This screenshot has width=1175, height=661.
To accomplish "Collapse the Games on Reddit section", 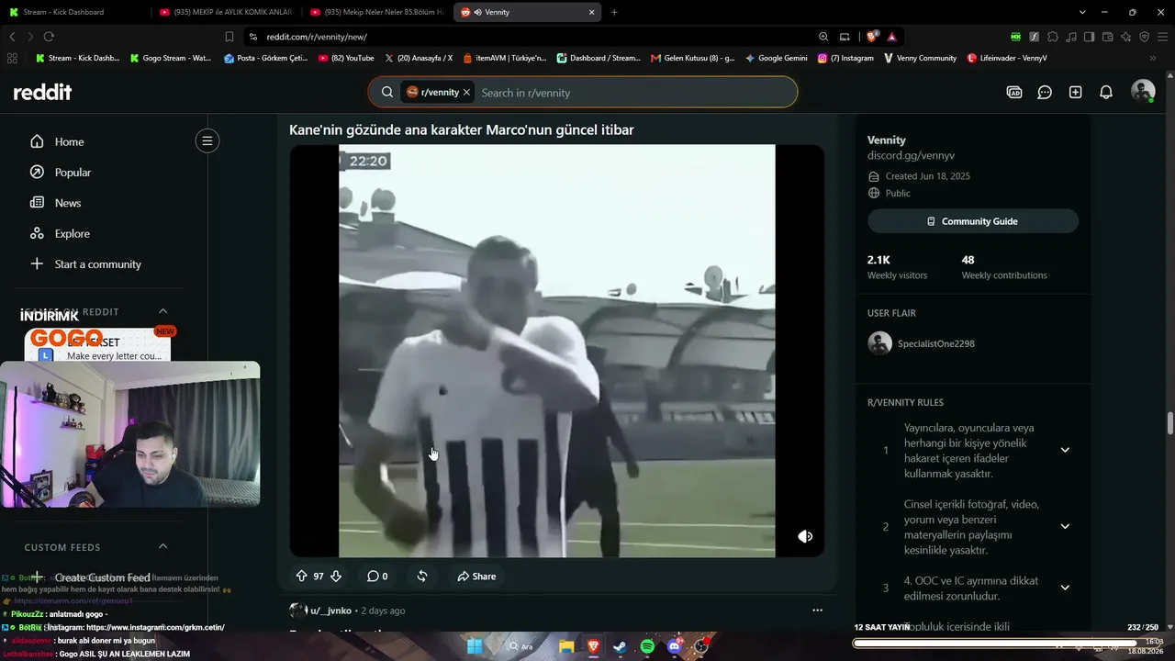I will click(x=163, y=311).
